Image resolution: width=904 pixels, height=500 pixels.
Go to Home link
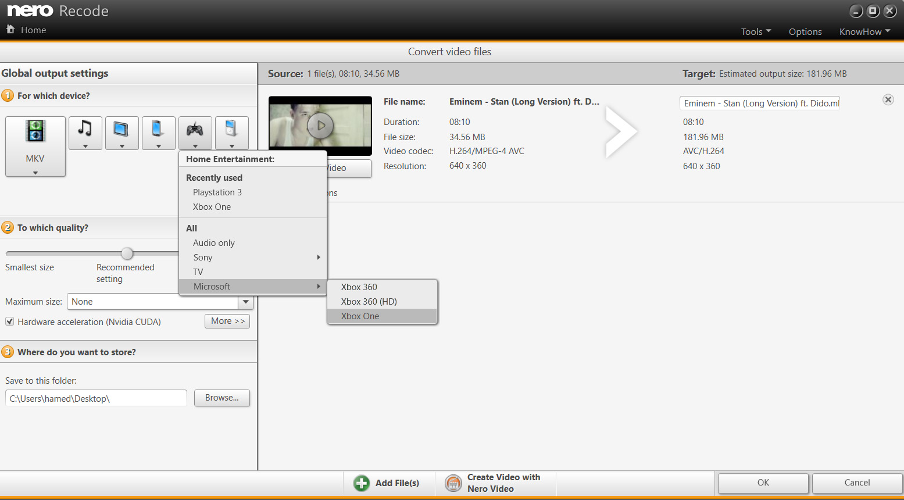[34, 30]
